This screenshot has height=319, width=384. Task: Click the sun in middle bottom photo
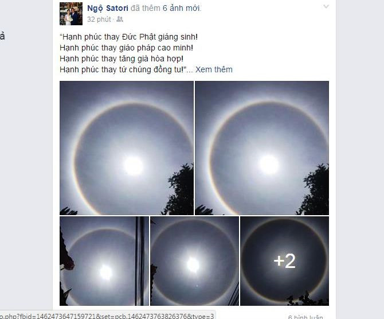click(x=193, y=265)
